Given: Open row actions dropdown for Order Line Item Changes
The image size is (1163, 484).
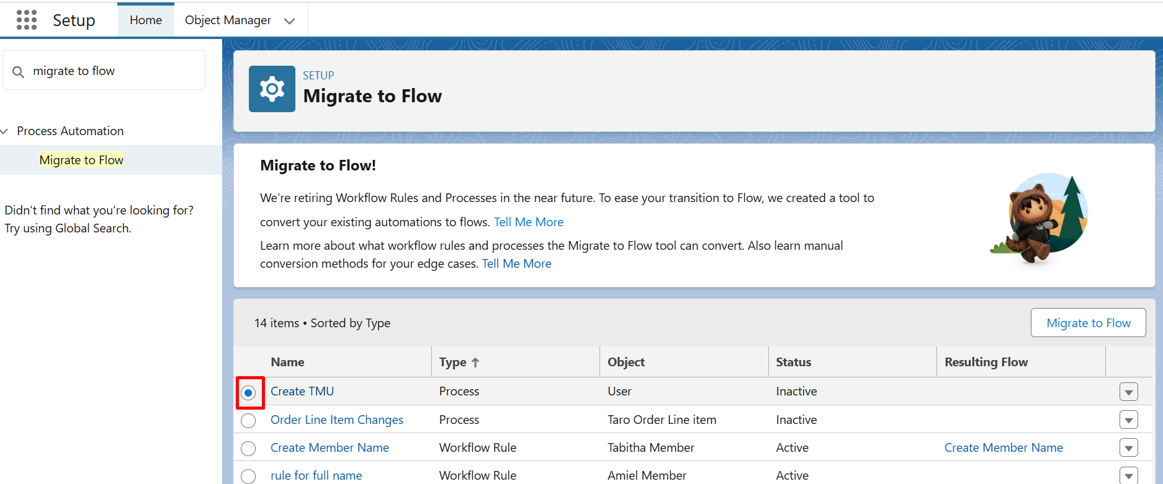Looking at the screenshot, I should [1128, 420].
